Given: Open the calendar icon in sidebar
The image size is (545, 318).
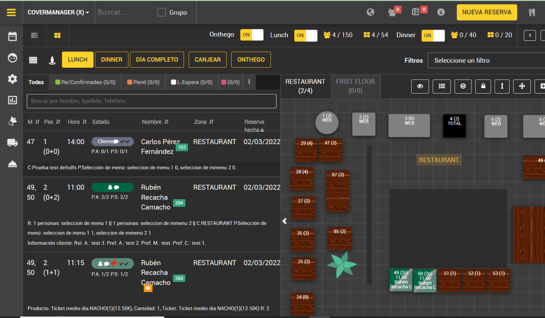Looking at the screenshot, I should 12,36.
